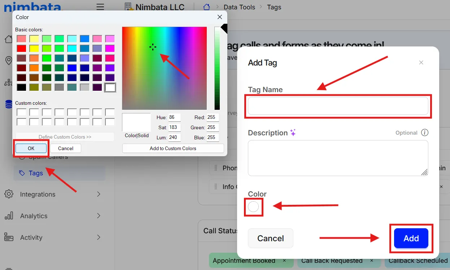Click the Blue value field
Screen dimensions: 450x270
click(x=213, y=138)
